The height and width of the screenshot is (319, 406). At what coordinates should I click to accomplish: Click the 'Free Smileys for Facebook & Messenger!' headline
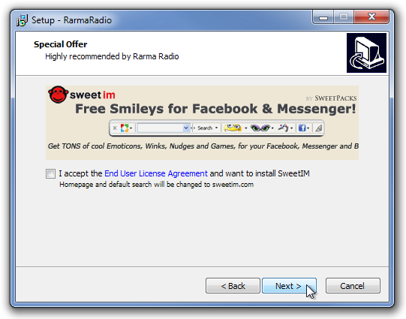[215, 109]
